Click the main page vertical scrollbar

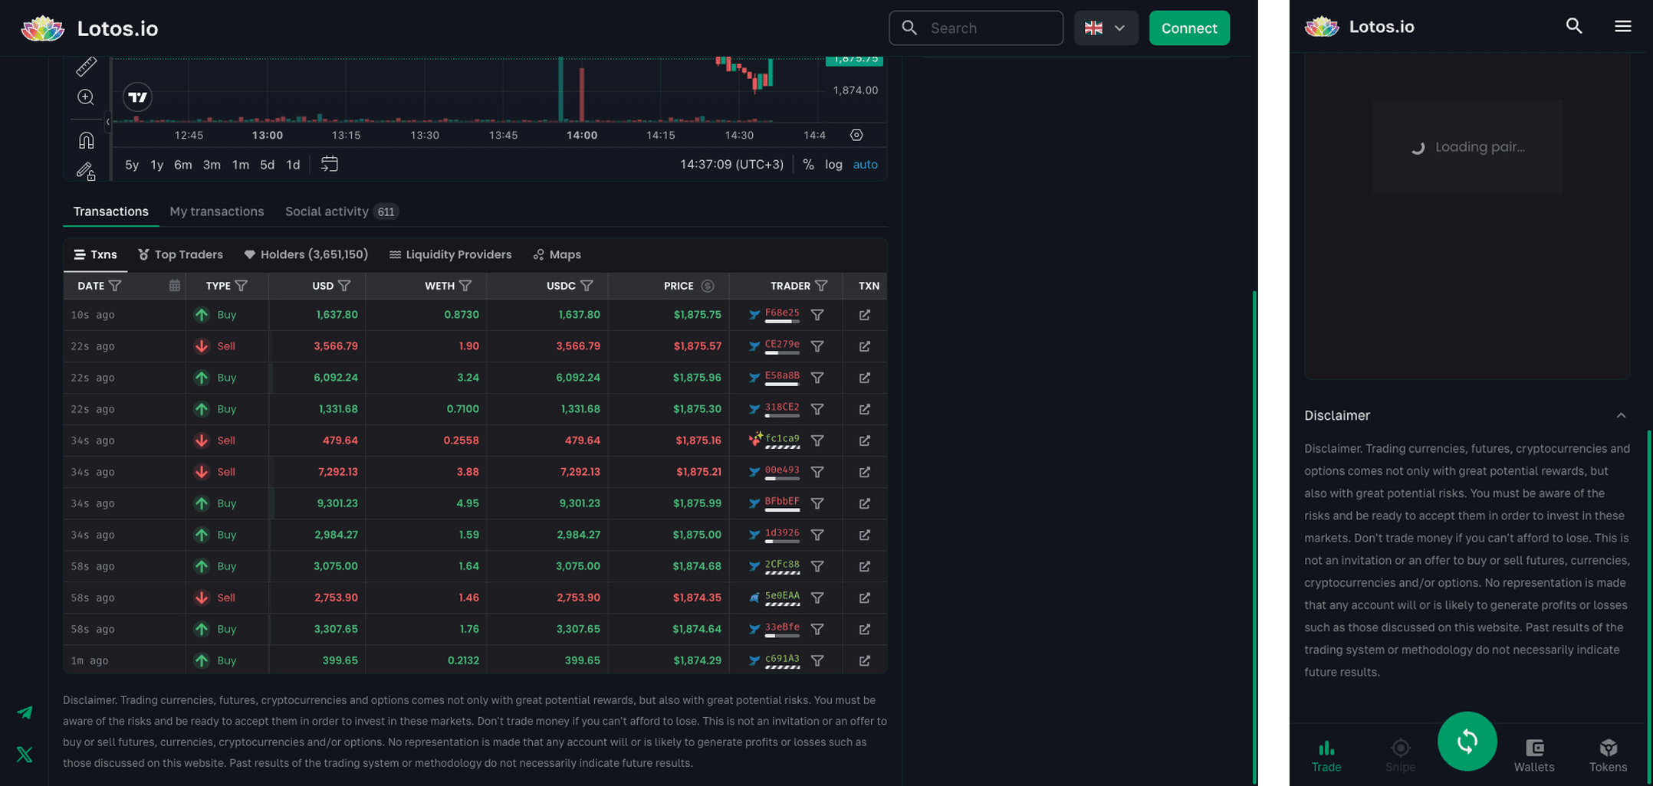point(1254,536)
